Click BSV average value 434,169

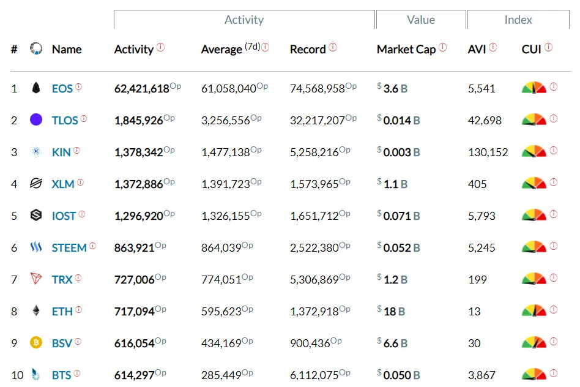[221, 344]
